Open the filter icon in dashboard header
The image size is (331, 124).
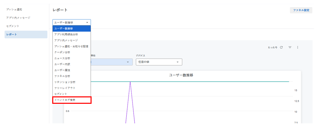pyautogui.click(x=290, y=48)
